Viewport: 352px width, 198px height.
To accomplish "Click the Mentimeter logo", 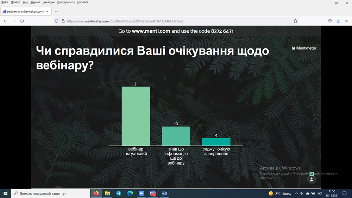I will [304, 48].
